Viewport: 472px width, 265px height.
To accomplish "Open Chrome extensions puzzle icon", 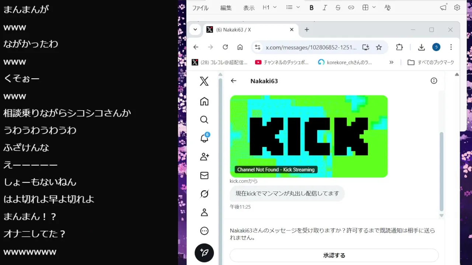I will (399, 47).
